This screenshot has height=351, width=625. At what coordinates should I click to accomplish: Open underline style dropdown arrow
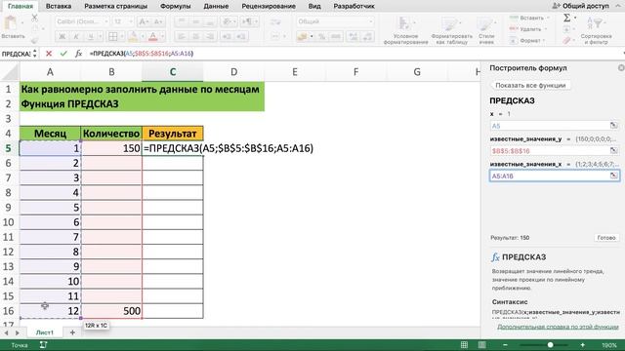point(100,37)
